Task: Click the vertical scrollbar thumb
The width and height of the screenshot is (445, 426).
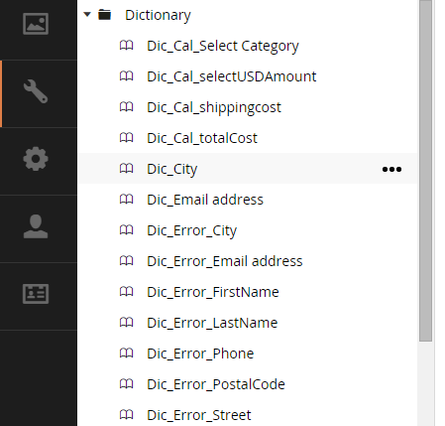Action: coord(426,171)
